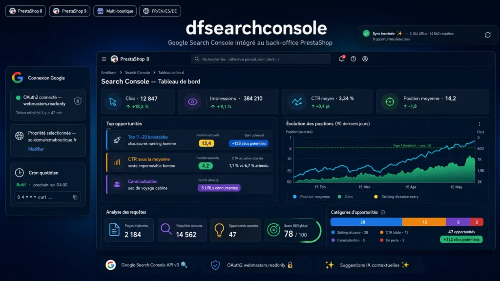Open the Top 11–20 boostables opportunity

148,137
